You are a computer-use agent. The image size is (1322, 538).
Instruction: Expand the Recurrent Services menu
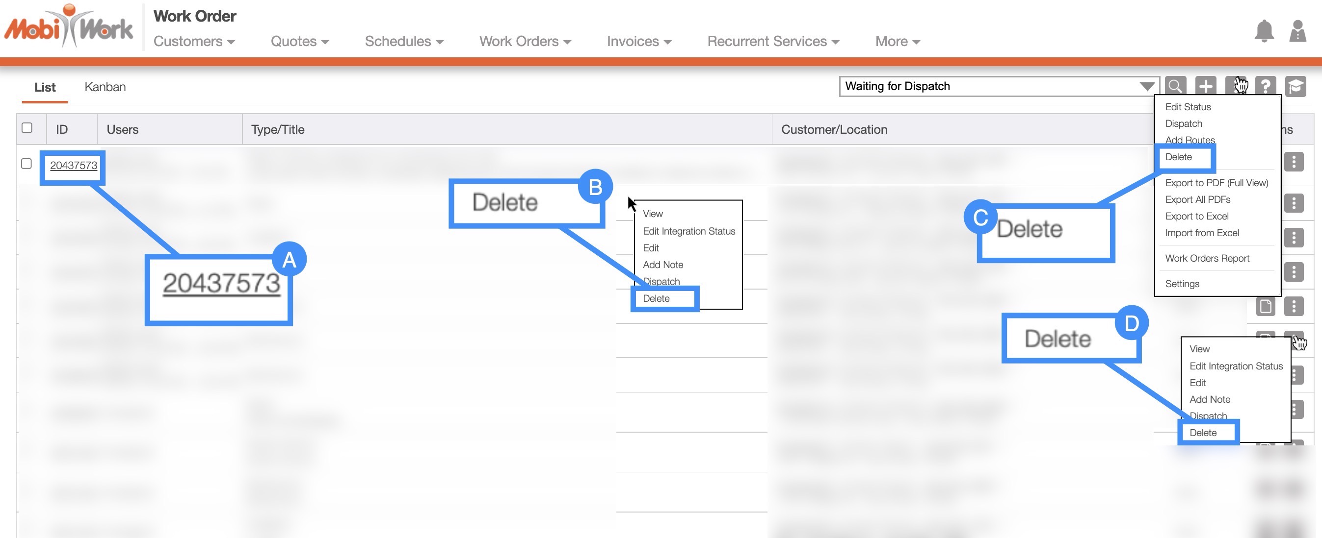pos(773,42)
